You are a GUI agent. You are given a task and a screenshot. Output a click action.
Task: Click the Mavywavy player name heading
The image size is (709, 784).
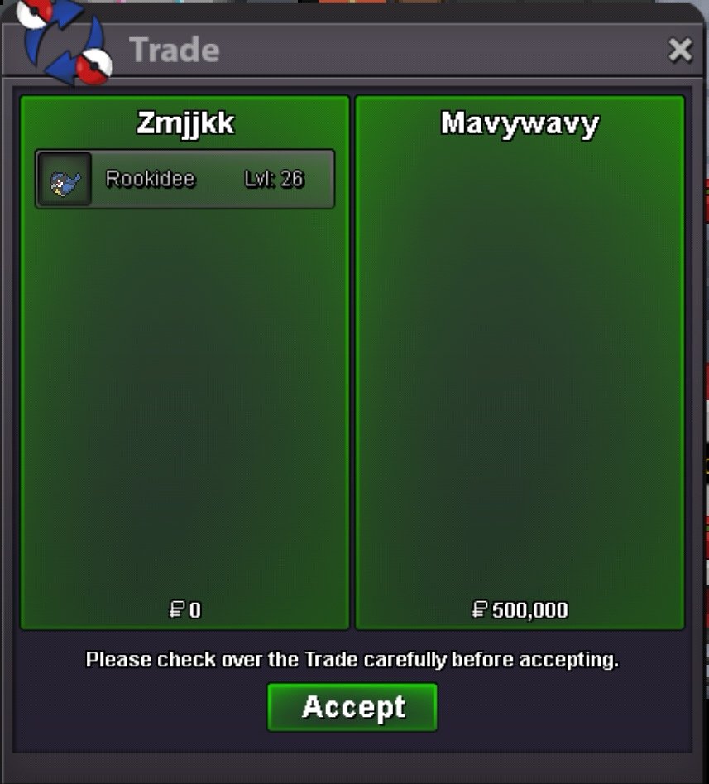520,123
